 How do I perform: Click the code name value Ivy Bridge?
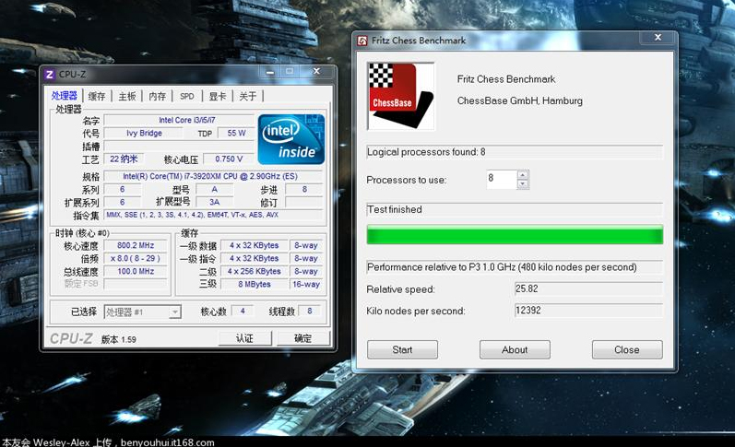[x=144, y=133]
